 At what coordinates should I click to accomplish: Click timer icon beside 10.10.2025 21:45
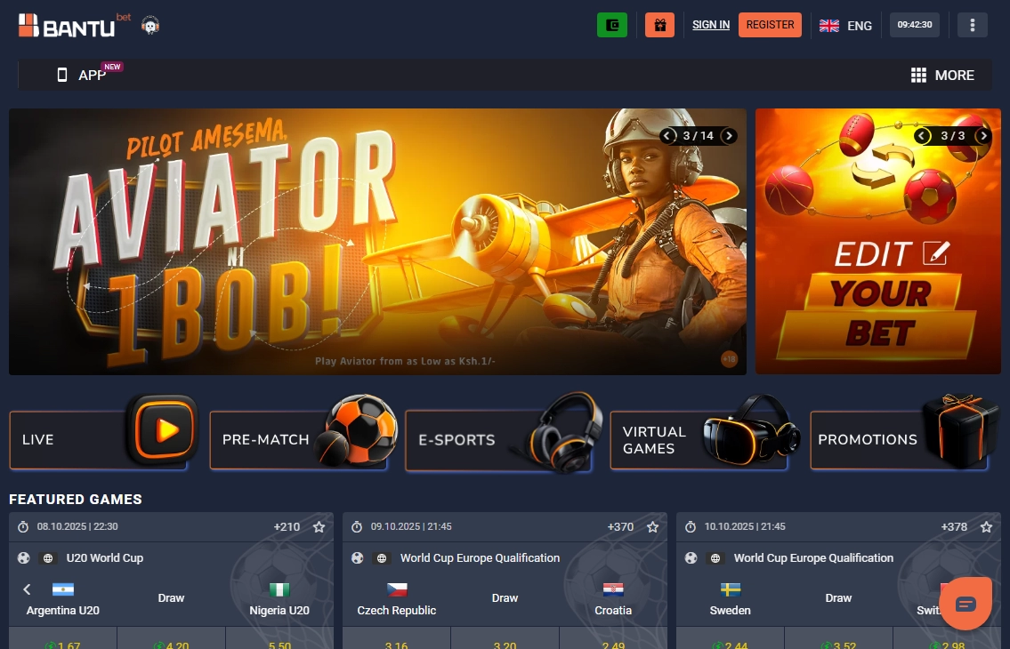pyautogui.click(x=691, y=526)
